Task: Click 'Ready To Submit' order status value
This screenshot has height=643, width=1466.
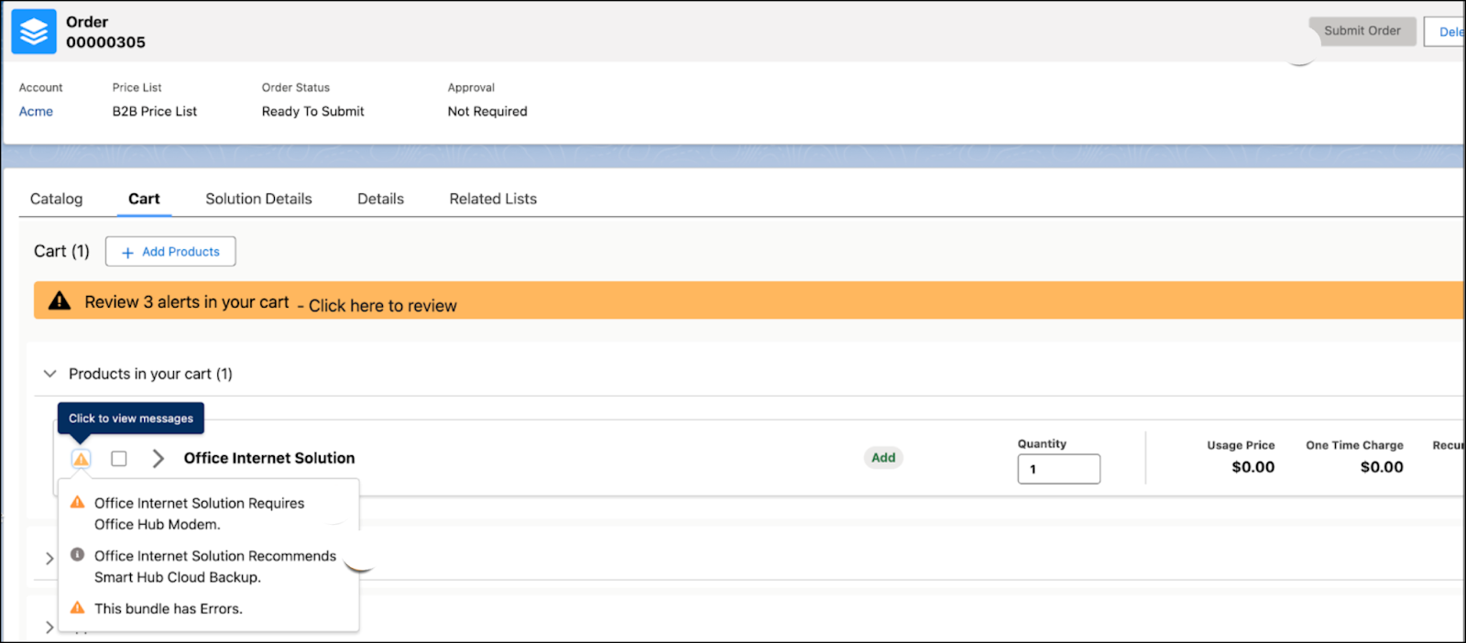Action: (x=312, y=112)
